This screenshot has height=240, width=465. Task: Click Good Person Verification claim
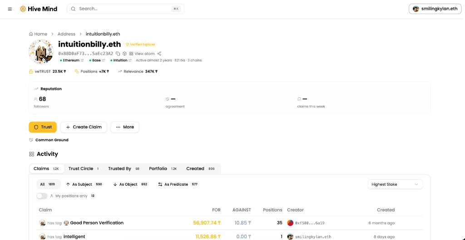97,223
